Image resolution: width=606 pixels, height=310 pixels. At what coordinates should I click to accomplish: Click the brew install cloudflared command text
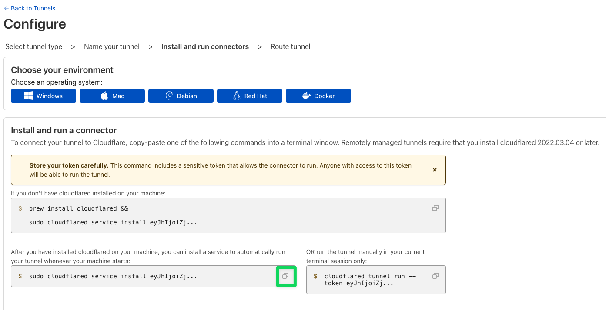[x=79, y=208]
